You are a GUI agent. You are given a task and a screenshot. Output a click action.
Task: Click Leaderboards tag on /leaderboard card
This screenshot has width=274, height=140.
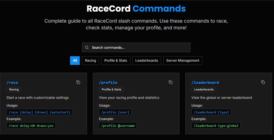(204, 90)
